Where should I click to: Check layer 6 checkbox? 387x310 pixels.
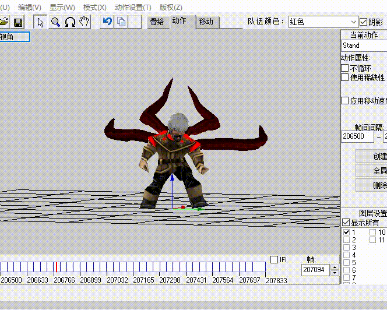(347, 270)
